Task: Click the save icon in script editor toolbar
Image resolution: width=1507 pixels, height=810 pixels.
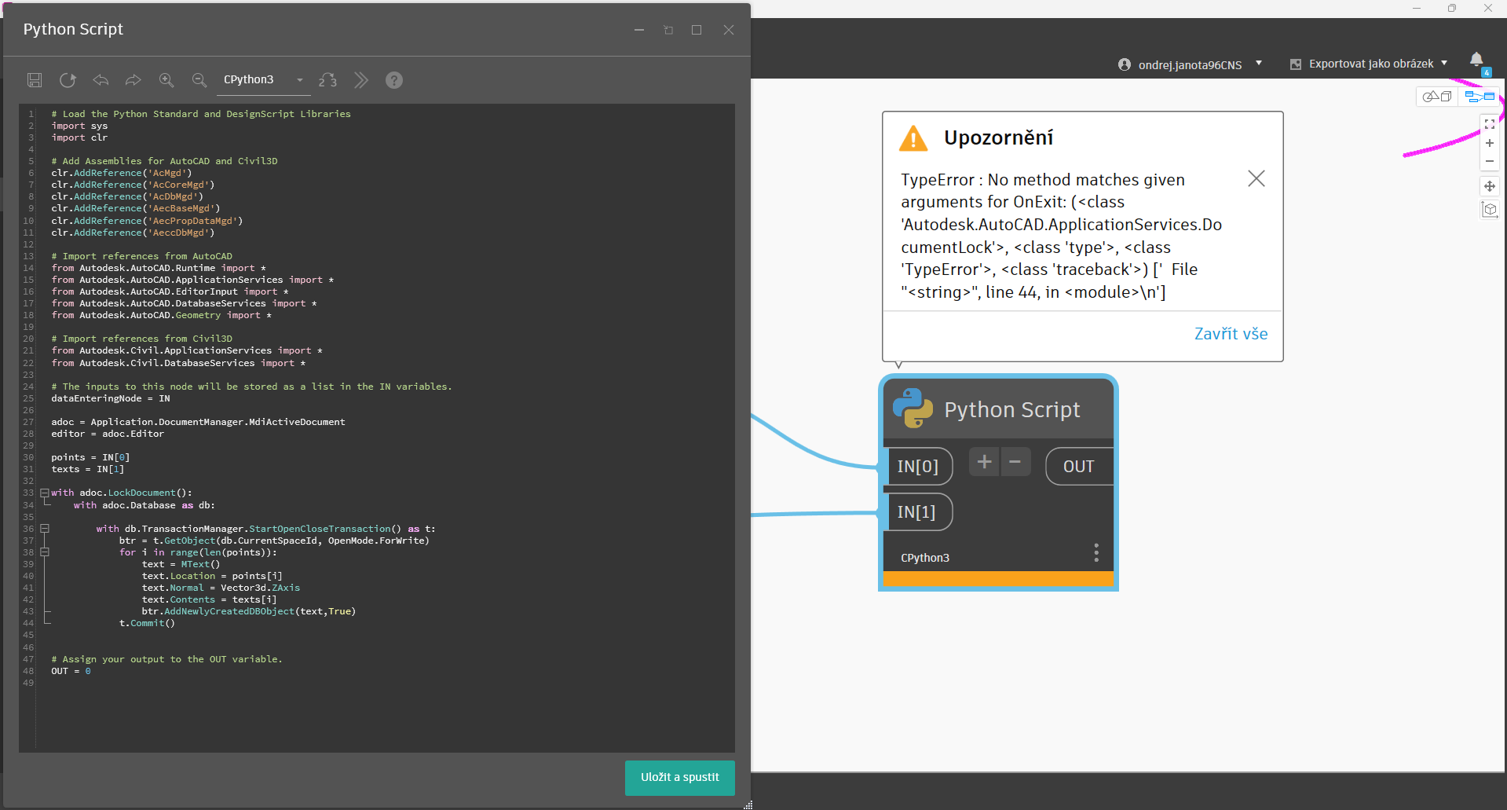Action: (35, 80)
